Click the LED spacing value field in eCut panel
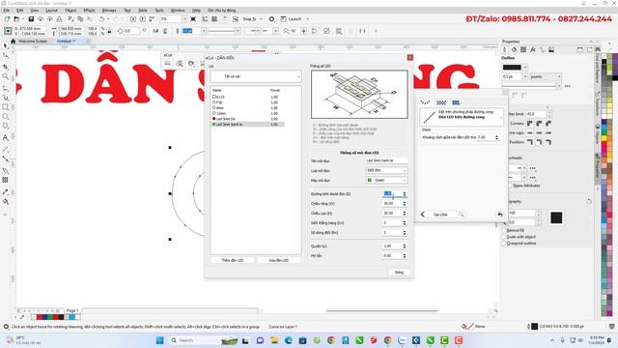The height and width of the screenshot is (348, 618). tap(486, 137)
